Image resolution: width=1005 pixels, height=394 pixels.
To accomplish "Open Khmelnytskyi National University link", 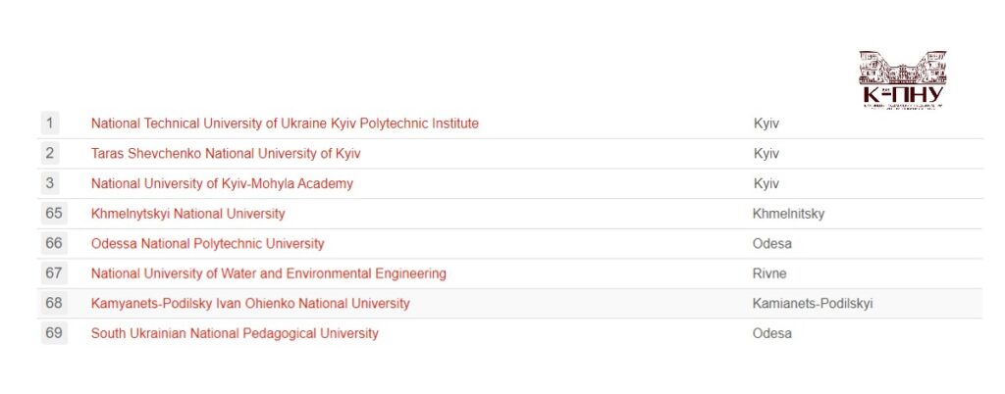I will [x=187, y=214].
